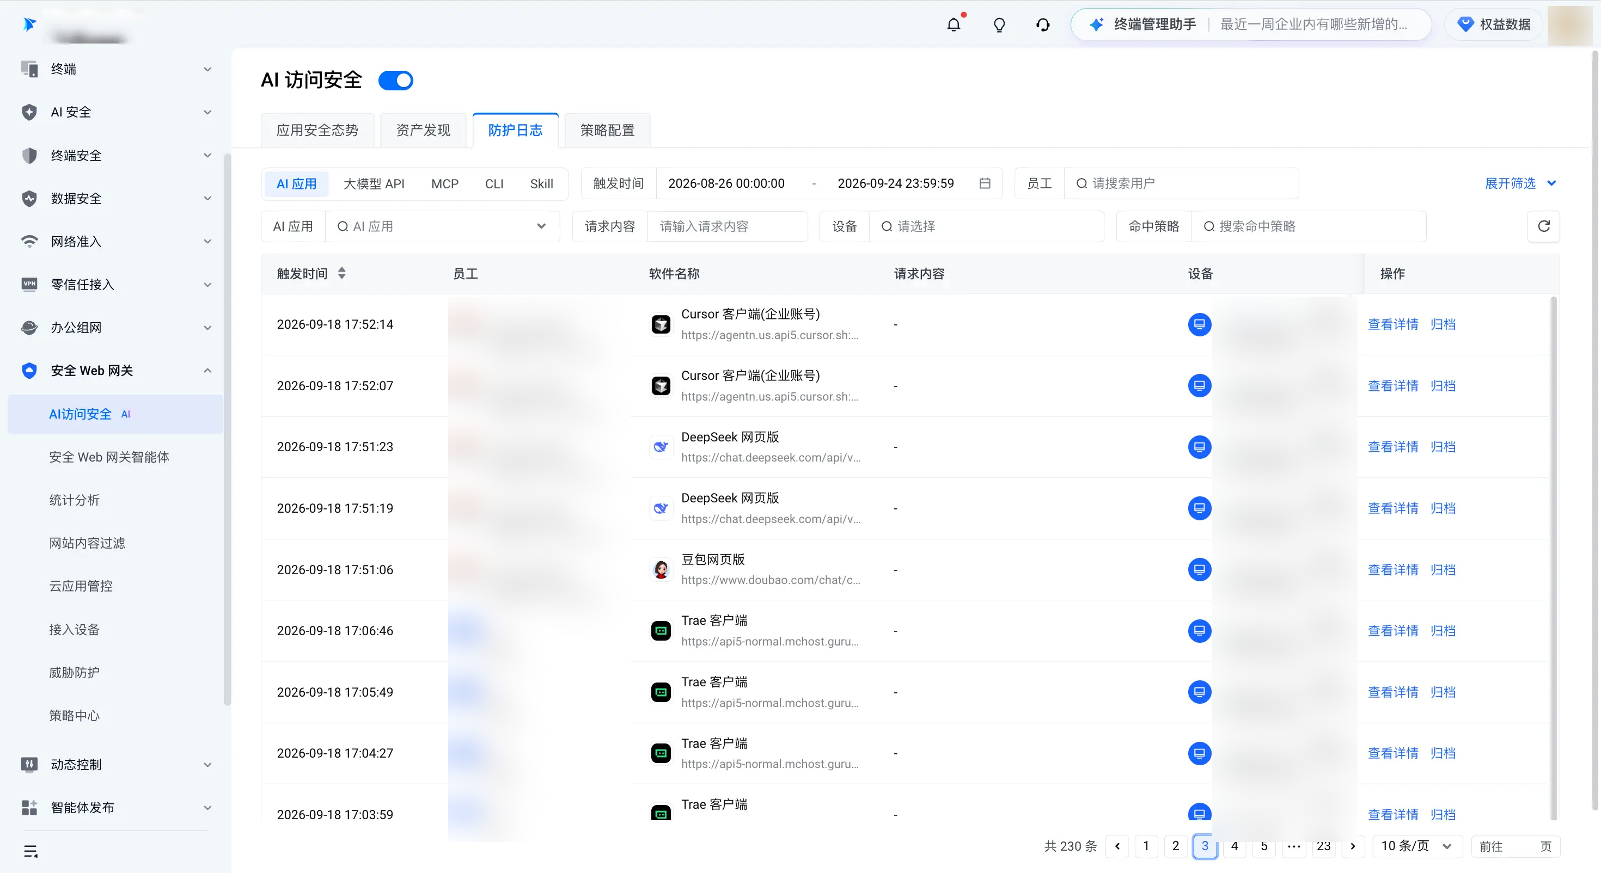Expand the AI 安全 sidebar menu
Viewport: 1601px width, 873px height.
click(115, 112)
